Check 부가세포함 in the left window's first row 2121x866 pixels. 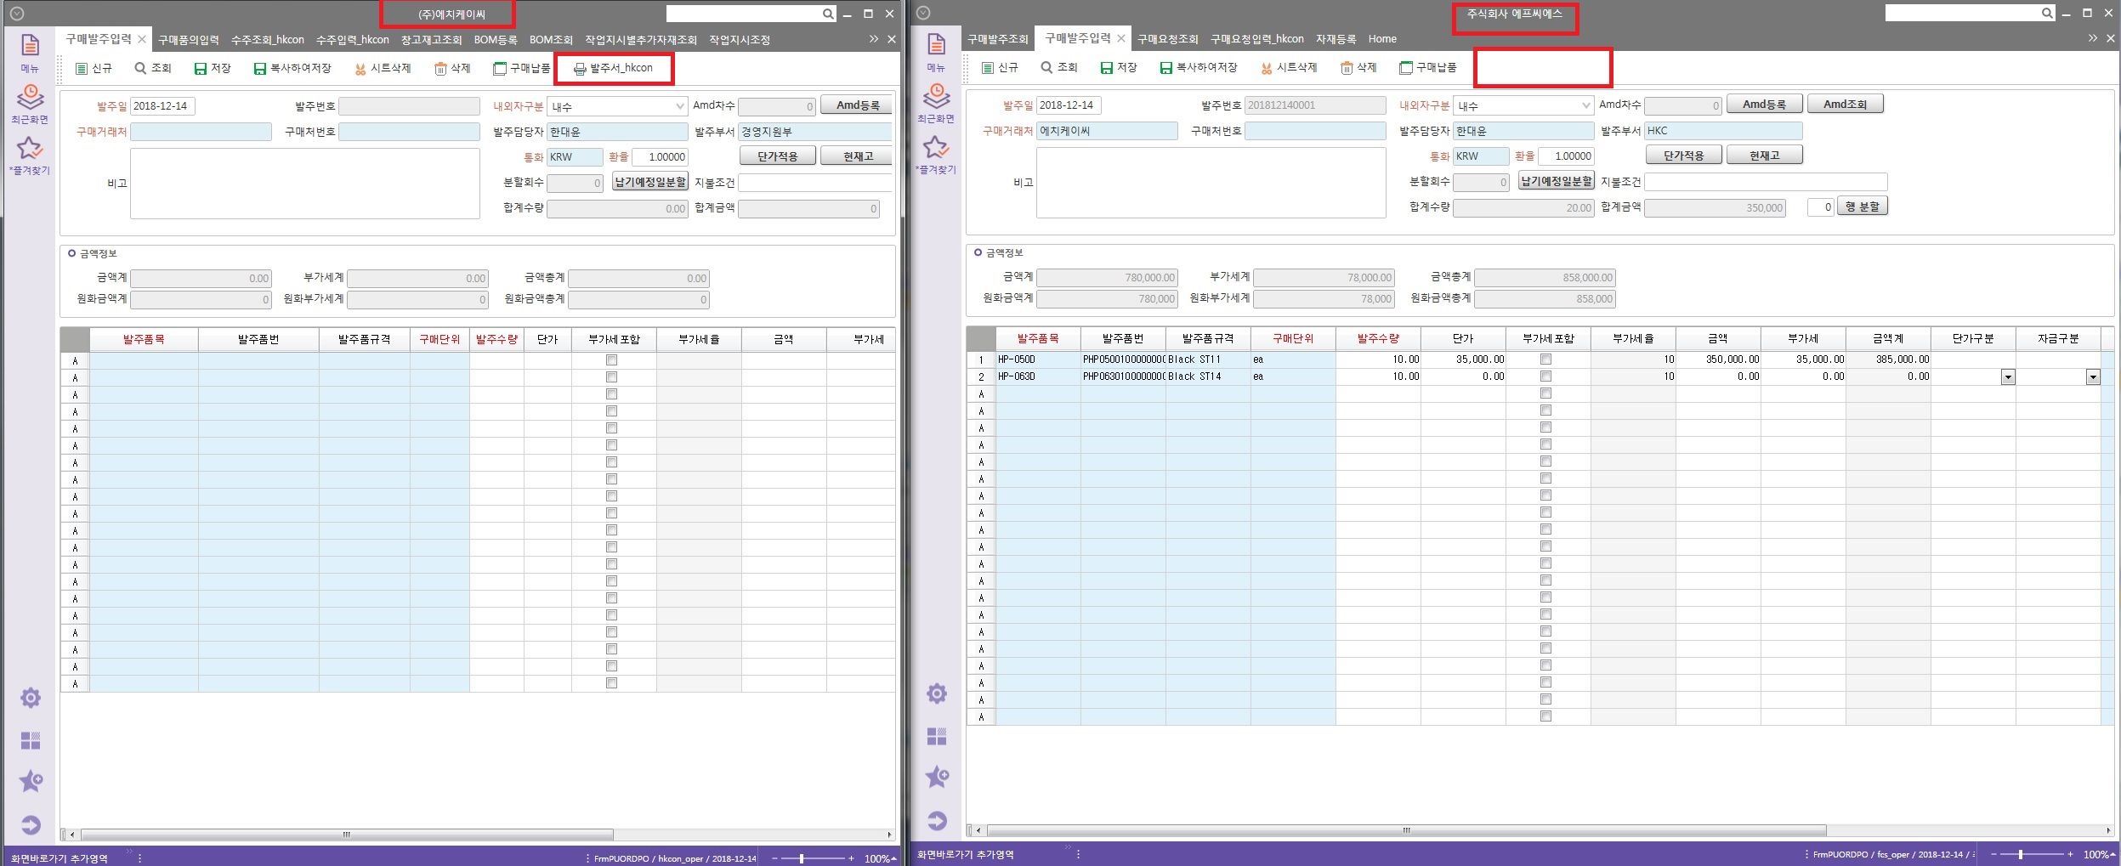611,360
